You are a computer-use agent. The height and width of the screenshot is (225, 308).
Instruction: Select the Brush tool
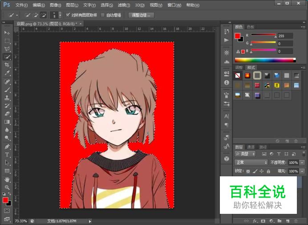click(x=7, y=90)
